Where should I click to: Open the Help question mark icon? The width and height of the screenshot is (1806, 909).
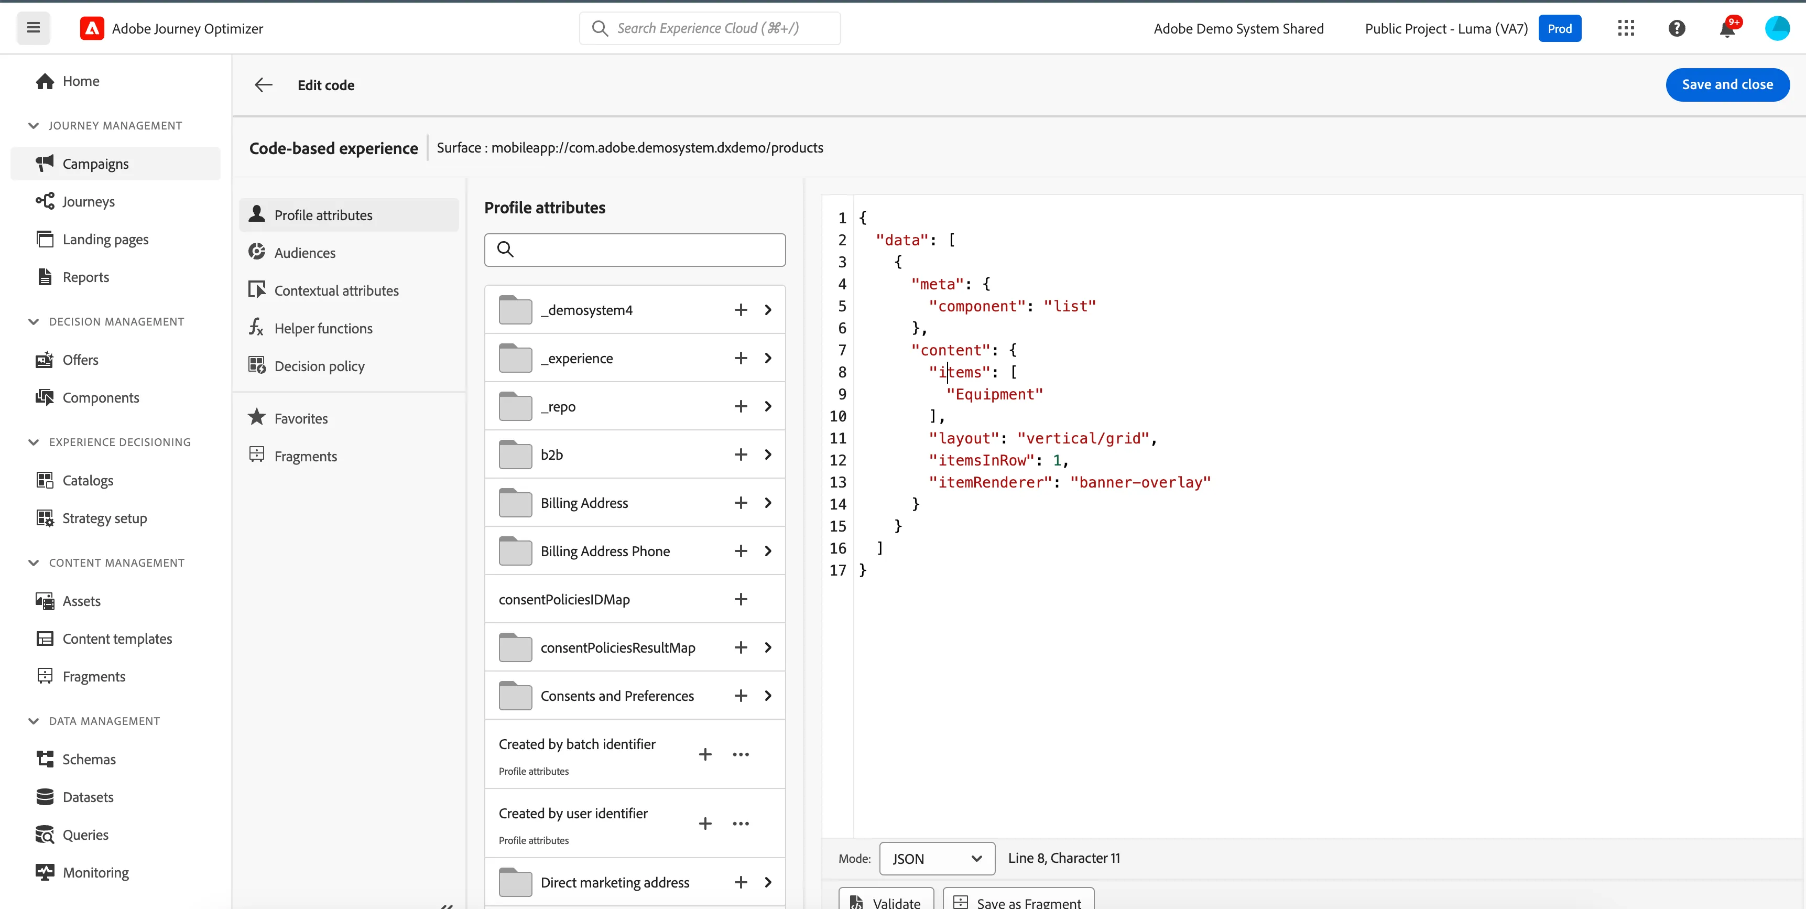(1677, 28)
